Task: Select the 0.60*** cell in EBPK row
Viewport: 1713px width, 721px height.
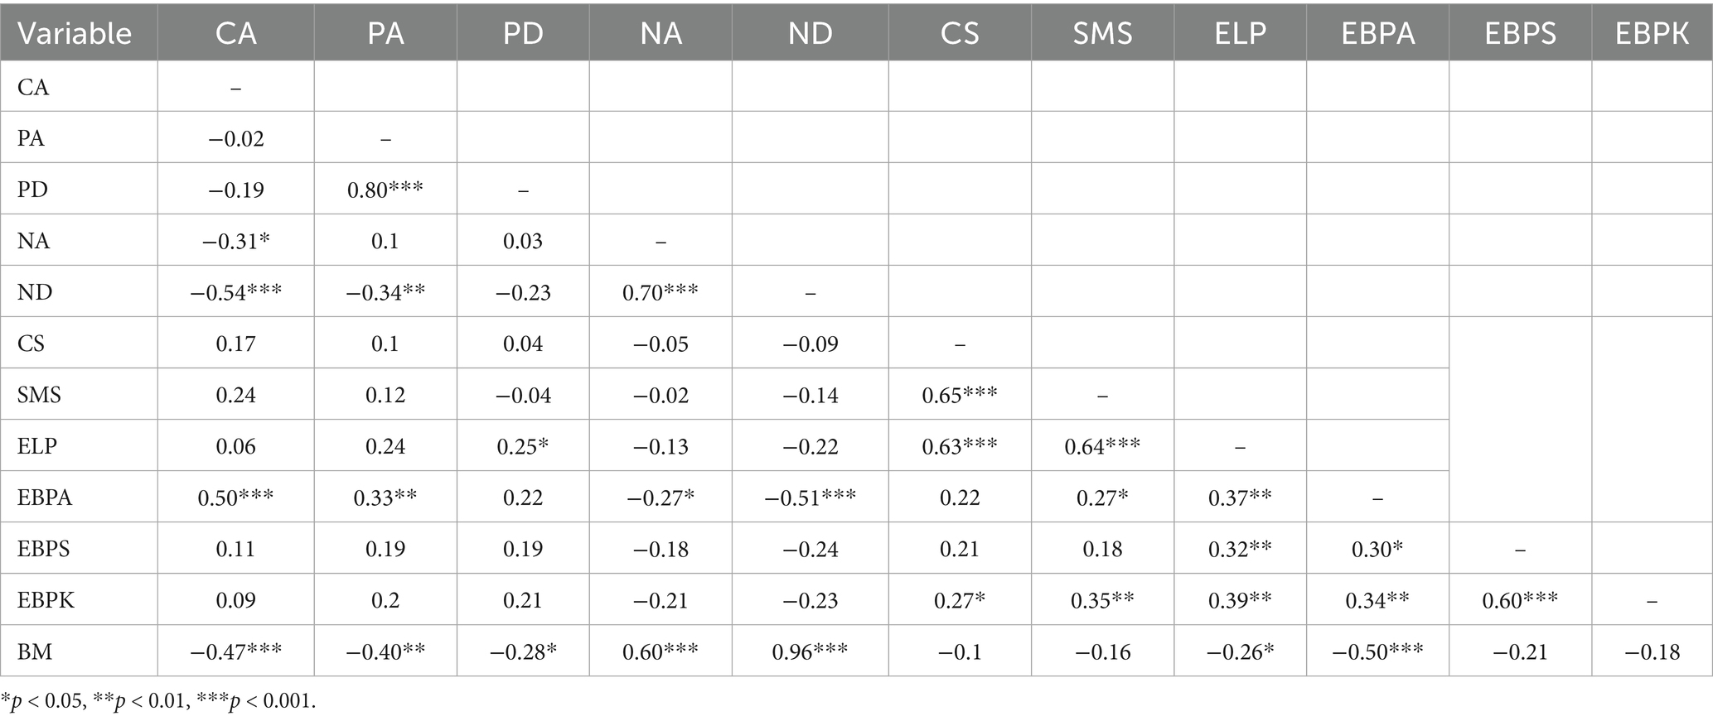Action: (x=1520, y=600)
